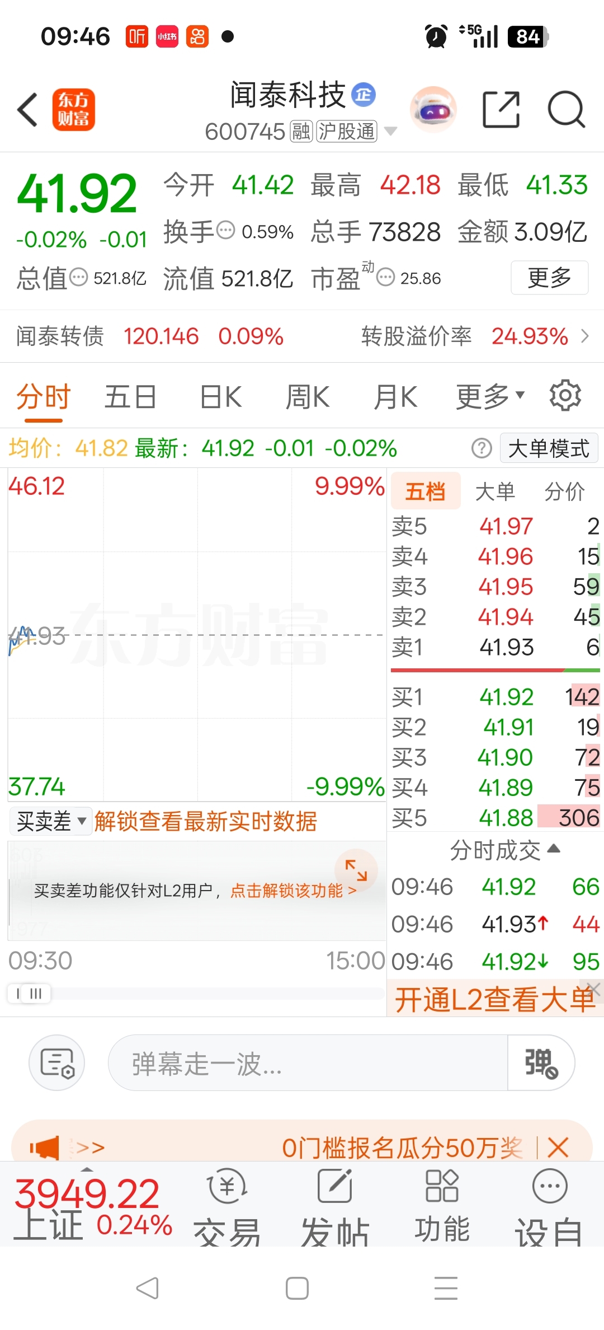Open the comment list settings icon
This screenshot has width=604, height=1330.
pyautogui.click(x=57, y=1062)
